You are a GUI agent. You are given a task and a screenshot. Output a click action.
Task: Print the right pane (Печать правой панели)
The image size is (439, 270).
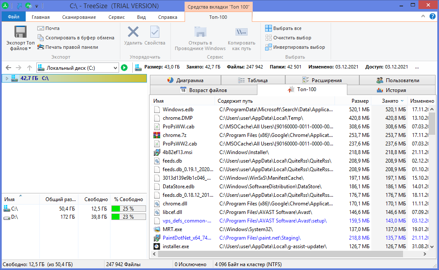click(x=68, y=47)
